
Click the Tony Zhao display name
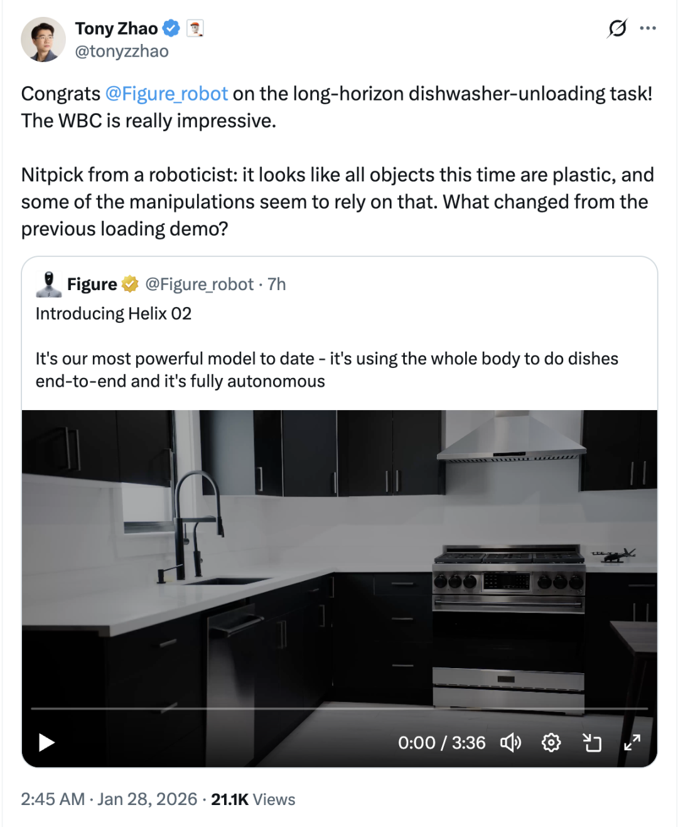point(116,28)
